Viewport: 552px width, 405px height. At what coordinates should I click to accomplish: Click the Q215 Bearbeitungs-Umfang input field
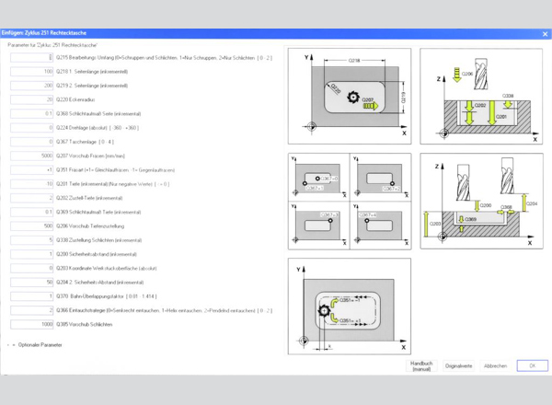click(x=32, y=56)
